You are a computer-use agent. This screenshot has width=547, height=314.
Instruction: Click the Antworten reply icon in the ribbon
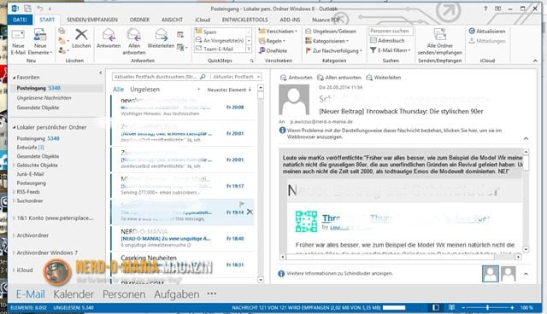(109, 35)
